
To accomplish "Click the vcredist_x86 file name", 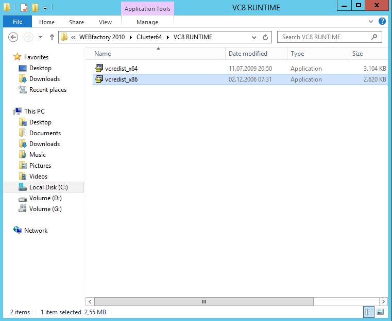I will 121,79.
